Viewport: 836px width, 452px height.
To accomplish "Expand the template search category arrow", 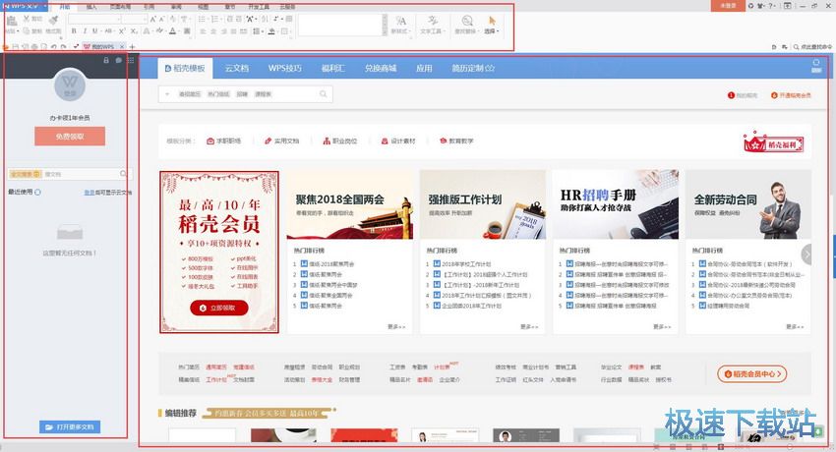I will pyautogui.click(x=167, y=94).
